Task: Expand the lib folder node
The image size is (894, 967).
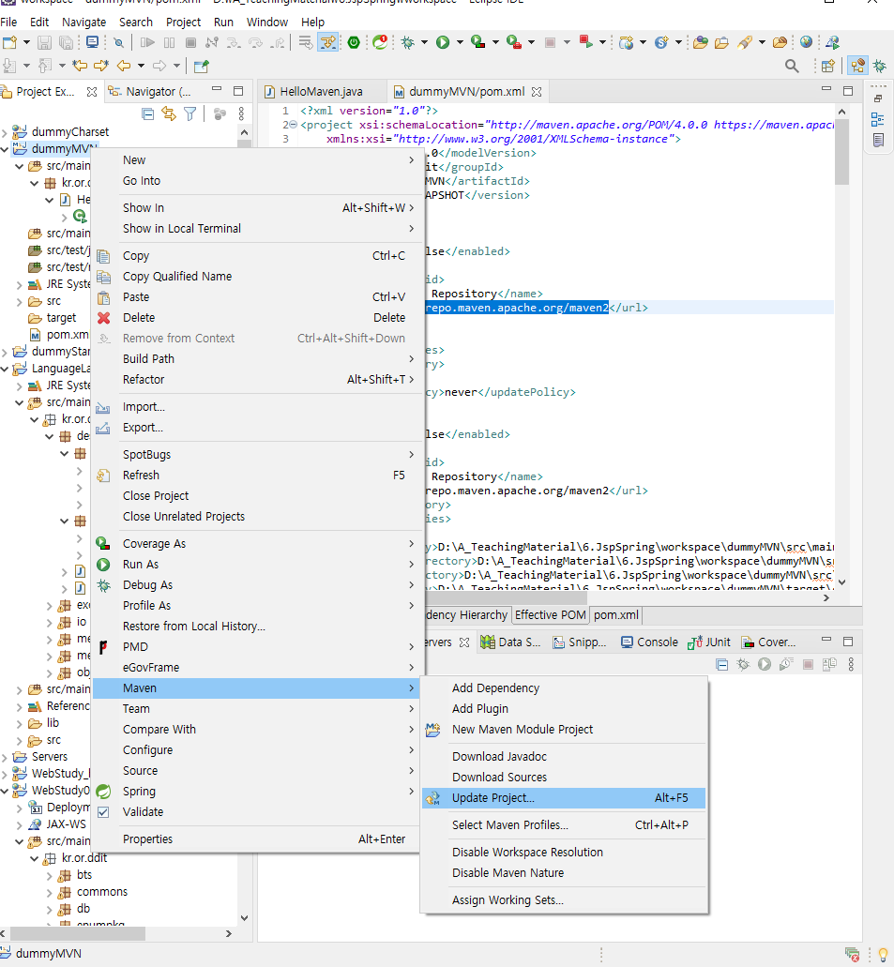Action: click(20, 723)
